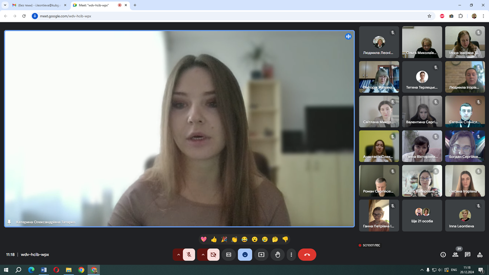Open more options three-dot menu in Meet
The height and width of the screenshot is (275, 489).
click(291, 255)
